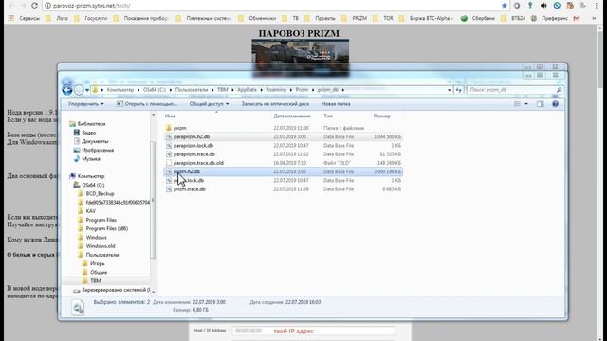Open the Gmail bookmark icon
Image resolution: width=607 pixels, height=341 pixels.
click(x=577, y=18)
